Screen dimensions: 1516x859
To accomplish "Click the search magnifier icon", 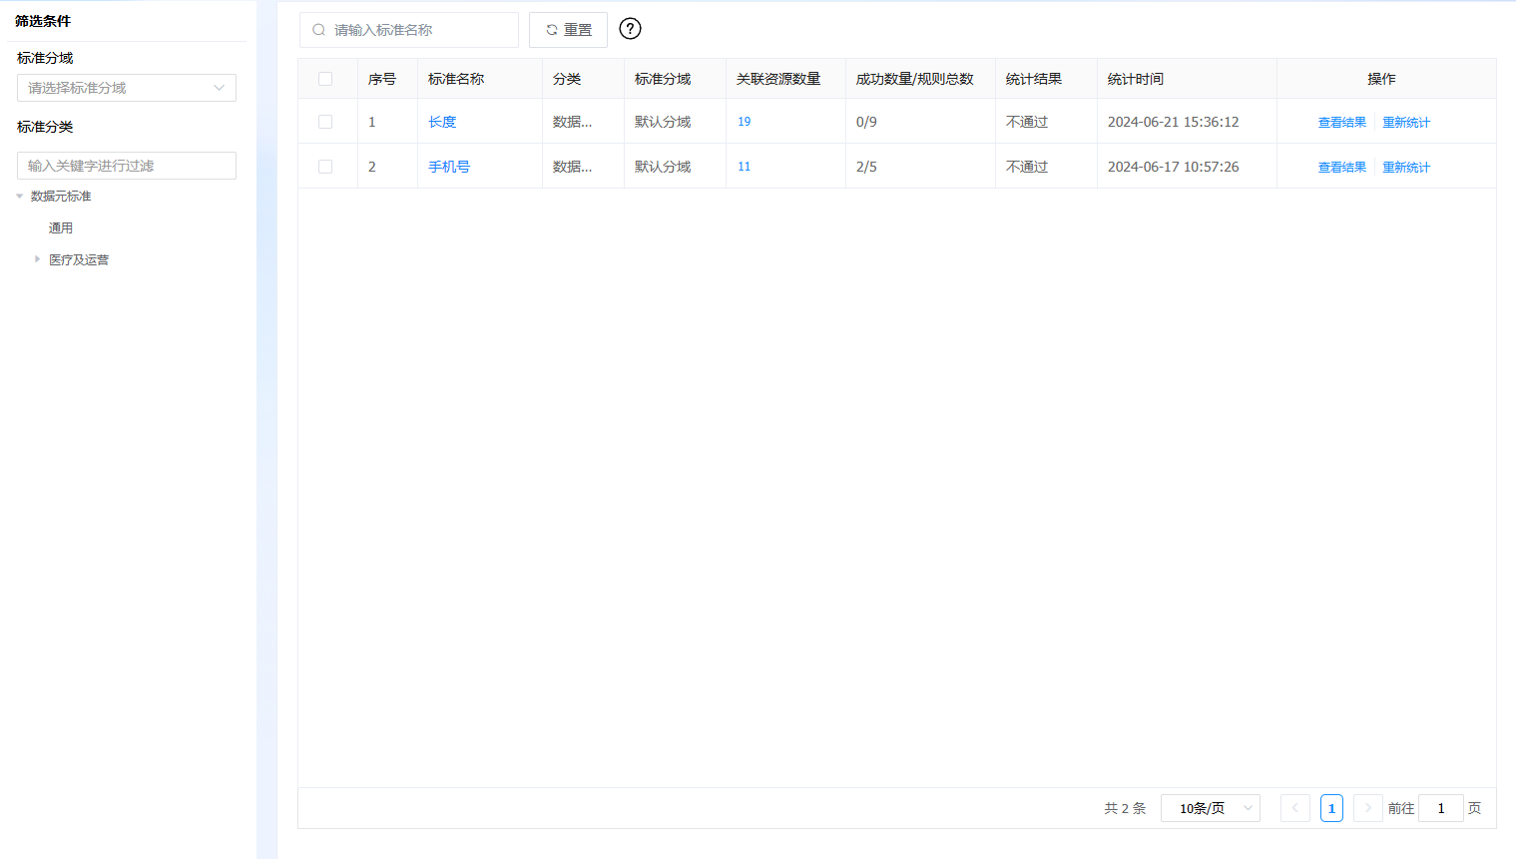I will coord(319,30).
